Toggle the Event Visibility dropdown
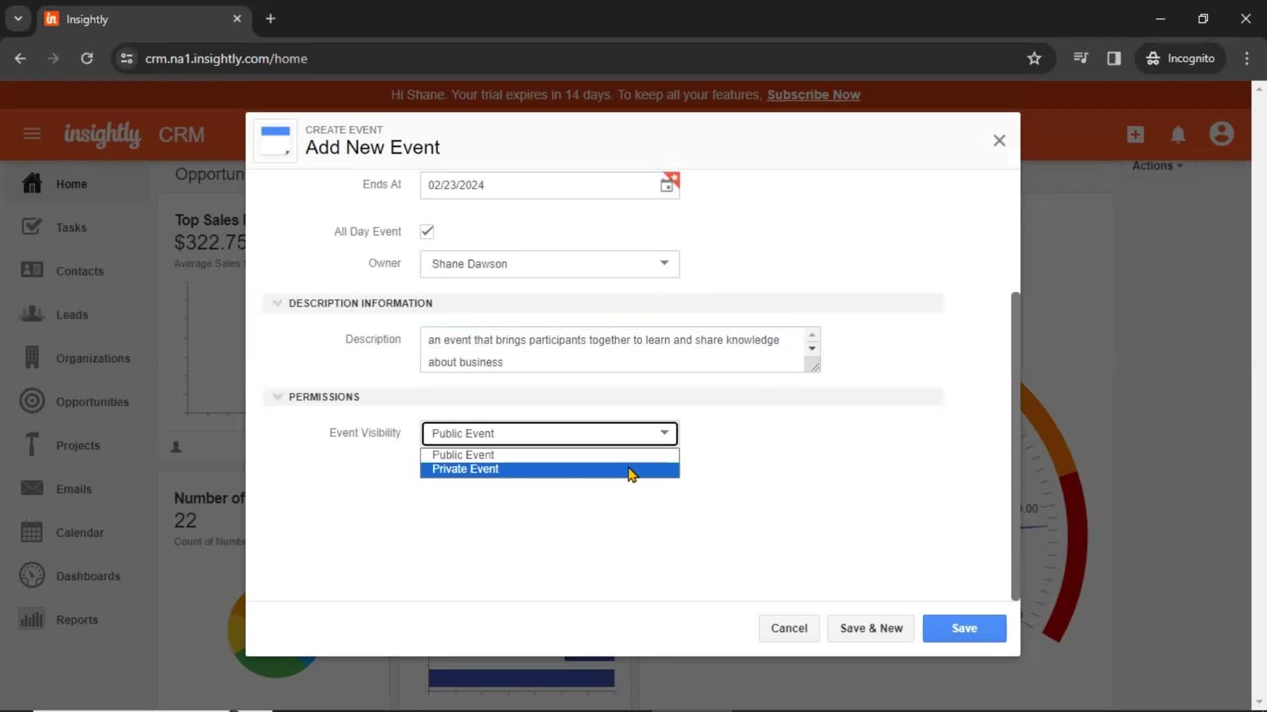1267x712 pixels. [550, 433]
